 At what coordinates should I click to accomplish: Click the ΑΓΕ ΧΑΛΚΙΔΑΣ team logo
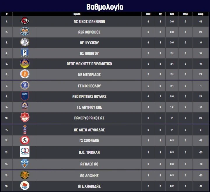coord(25,186)
